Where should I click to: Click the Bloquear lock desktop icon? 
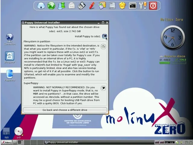10,57
